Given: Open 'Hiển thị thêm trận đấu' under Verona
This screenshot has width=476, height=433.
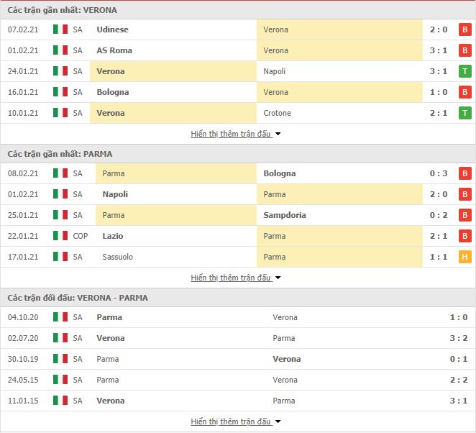Looking at the screenshot, I should click(231, 134).
